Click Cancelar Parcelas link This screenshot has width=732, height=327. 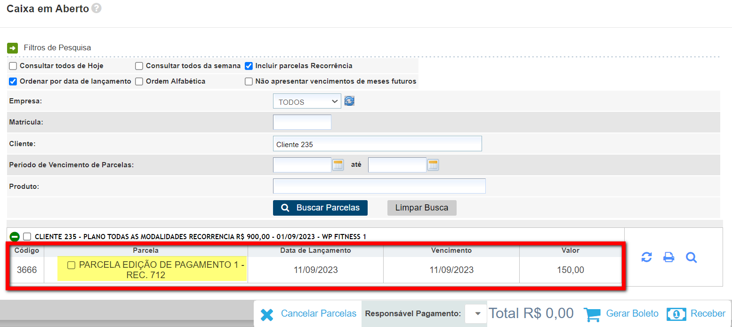318,313
